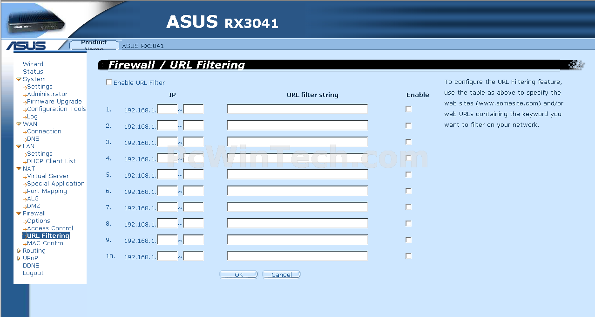Viewport: 595px width, 317px height.
Task: Open the system Log page
Action: [32, 117]
